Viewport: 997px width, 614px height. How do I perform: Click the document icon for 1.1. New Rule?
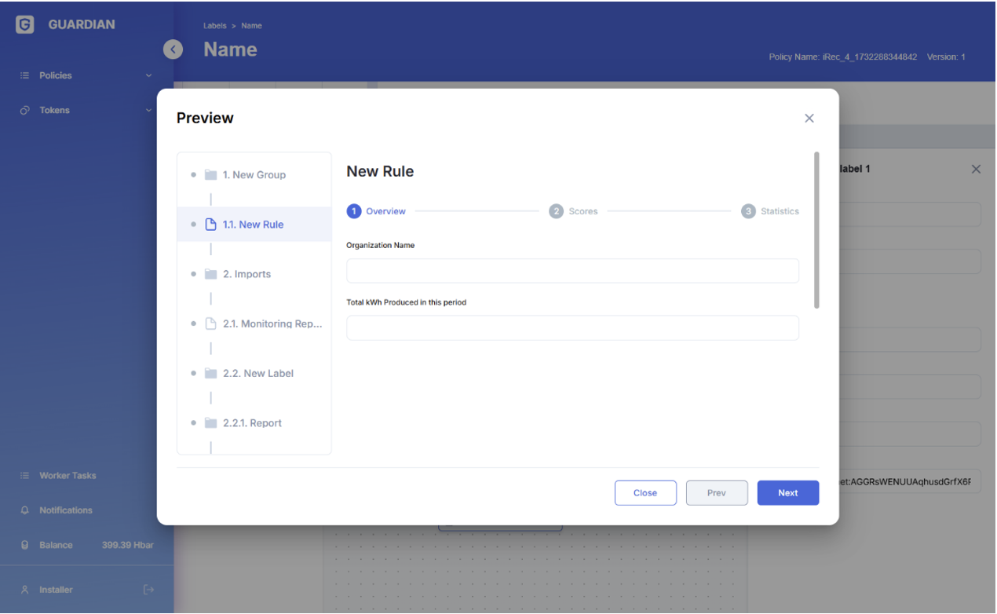click(x=210, y=225)
